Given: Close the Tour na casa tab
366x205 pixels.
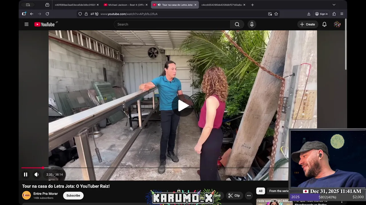Looking at the screenshot, I should 196,5.
